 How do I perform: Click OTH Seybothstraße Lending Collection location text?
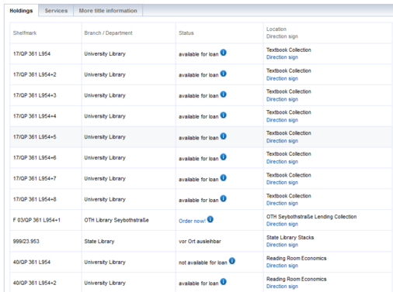311,217
